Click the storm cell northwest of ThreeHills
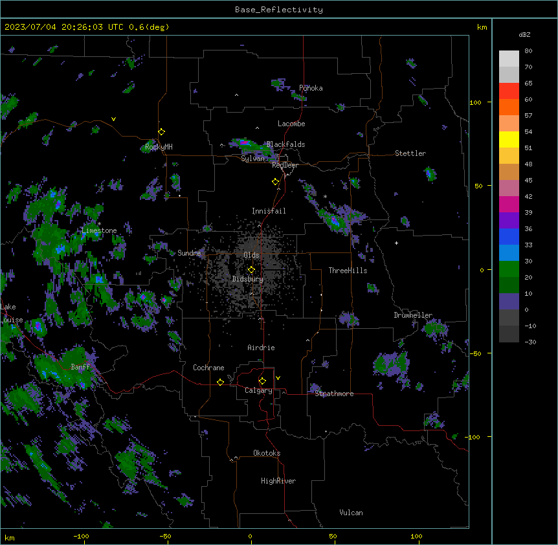 [x=335, y=221]
